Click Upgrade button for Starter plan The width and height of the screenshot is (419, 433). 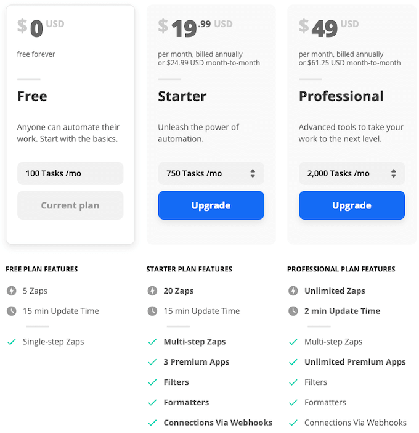pyautogui.click(x=211, y=205)
